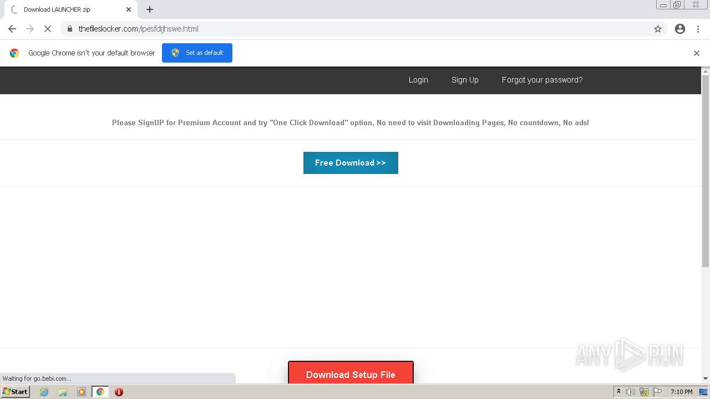Open the File Explorer taskbar icon
The width and height of the screenshot is (710, 399).
coord(63,392)
